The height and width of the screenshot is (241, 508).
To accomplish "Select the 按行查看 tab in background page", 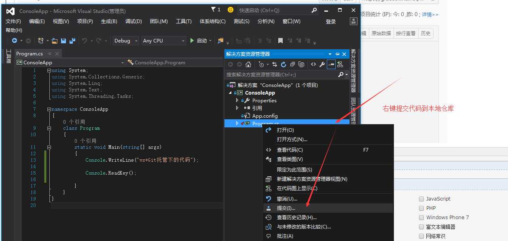I will (x=406, y=33).
